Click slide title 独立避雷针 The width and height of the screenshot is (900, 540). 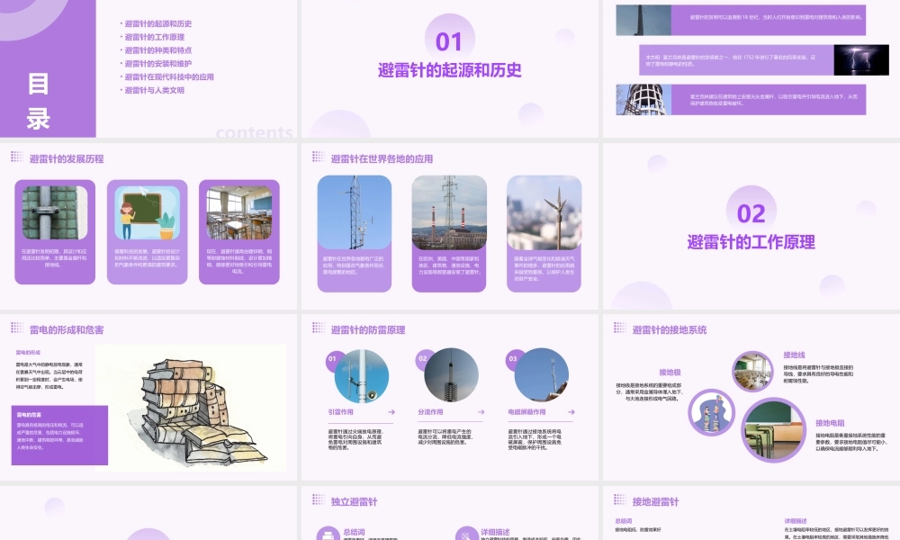click(354, 501)
